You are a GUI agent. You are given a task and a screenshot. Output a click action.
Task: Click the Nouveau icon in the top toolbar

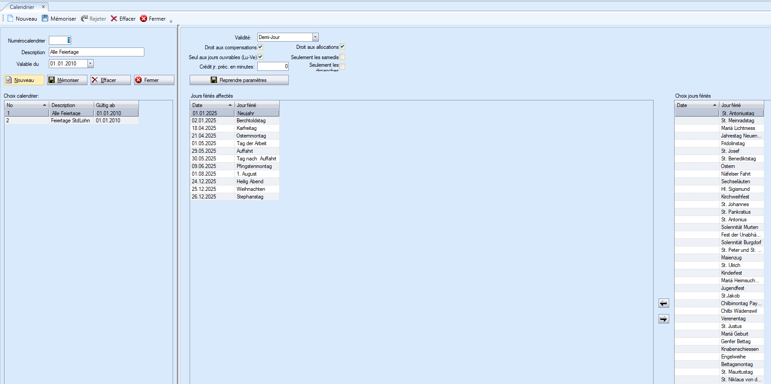click(10, 18)
